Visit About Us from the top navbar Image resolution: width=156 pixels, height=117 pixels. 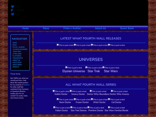pos(100,28)
